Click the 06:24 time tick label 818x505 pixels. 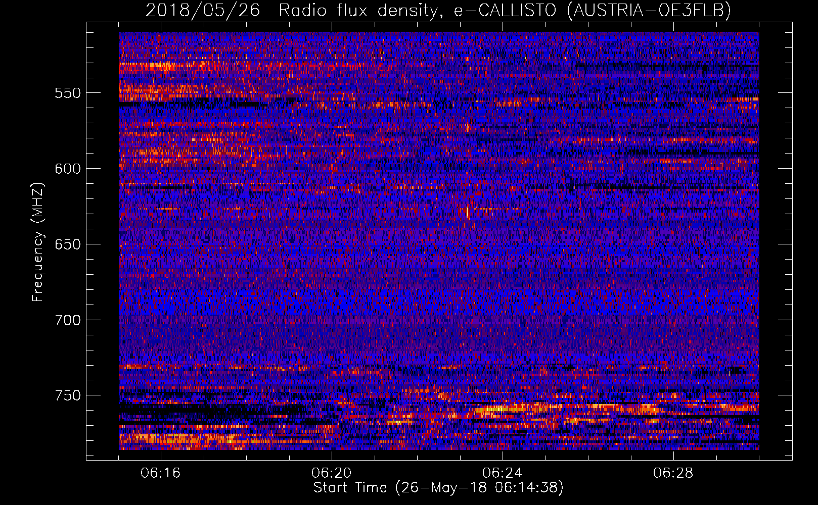[x=503, y=473]
